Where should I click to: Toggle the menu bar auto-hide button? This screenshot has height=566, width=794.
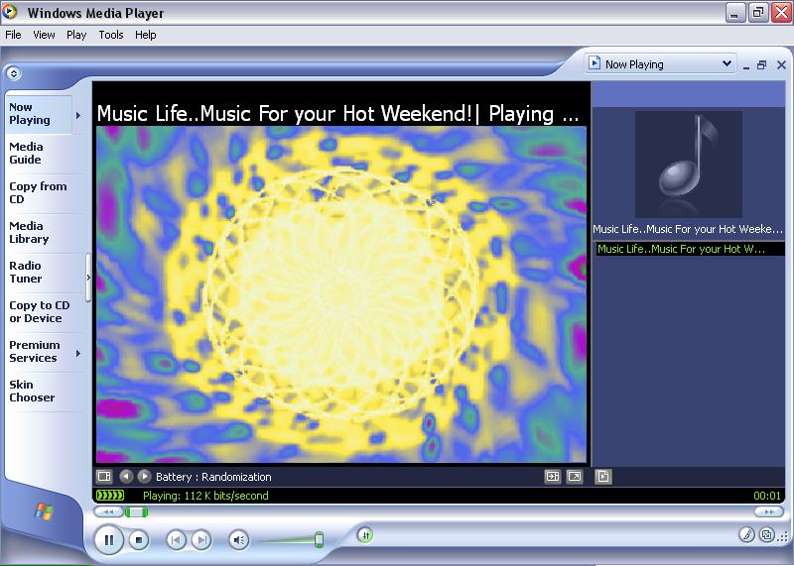pos(14,73)
